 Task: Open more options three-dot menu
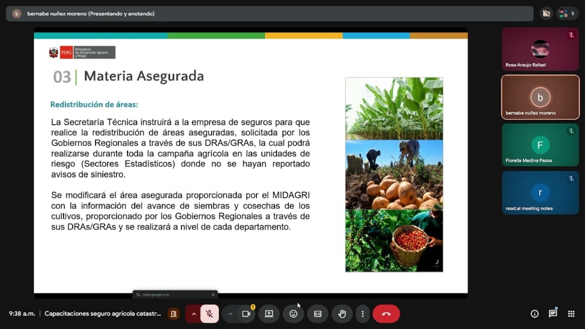click(x=362, y=314)
